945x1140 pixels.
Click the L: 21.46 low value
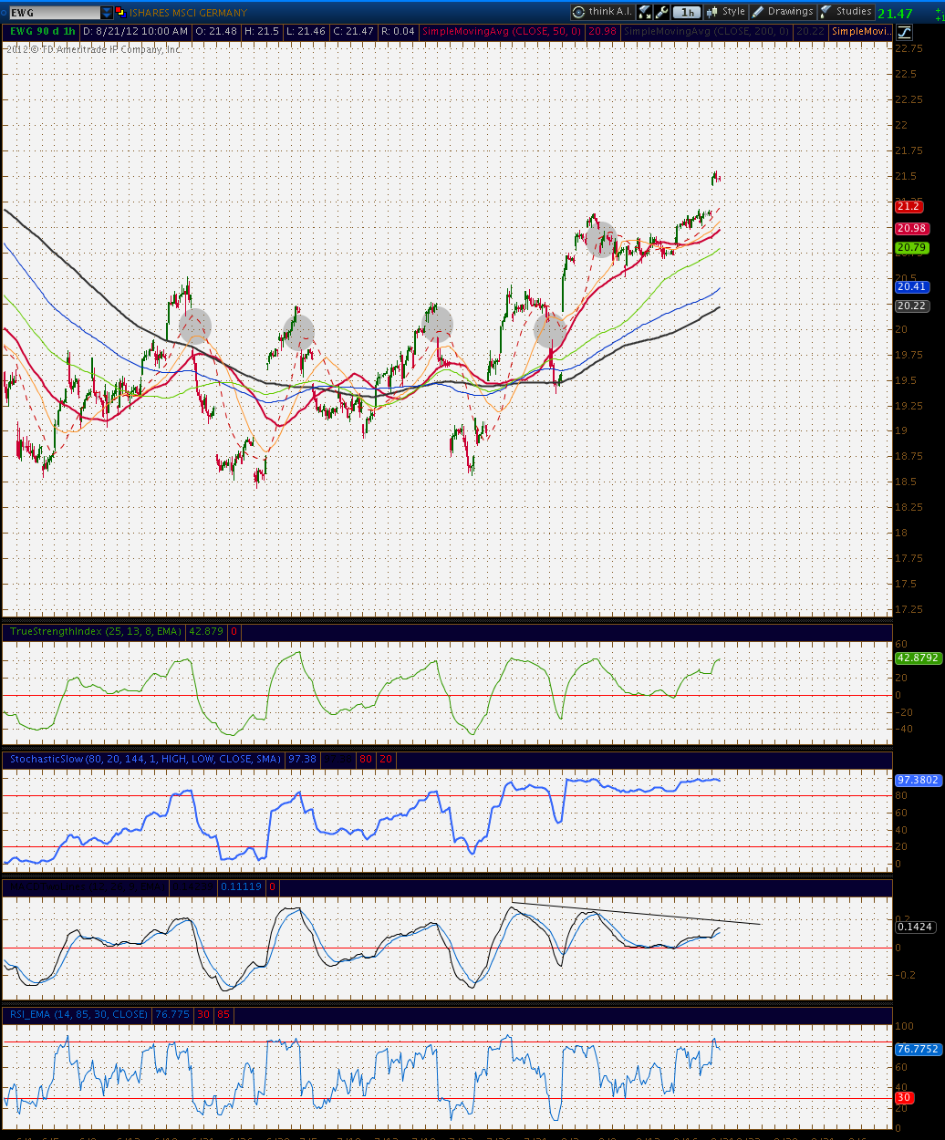pyautogui.click(x=306, y=31)
